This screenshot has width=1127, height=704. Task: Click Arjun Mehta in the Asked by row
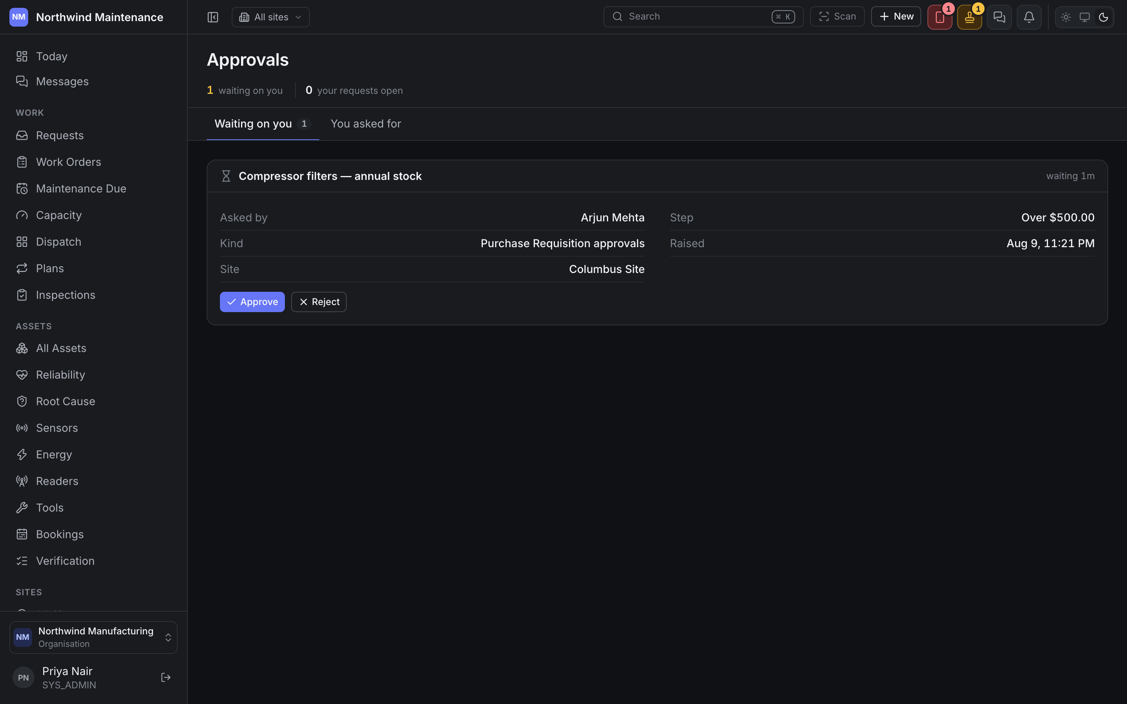pos(612,217)
